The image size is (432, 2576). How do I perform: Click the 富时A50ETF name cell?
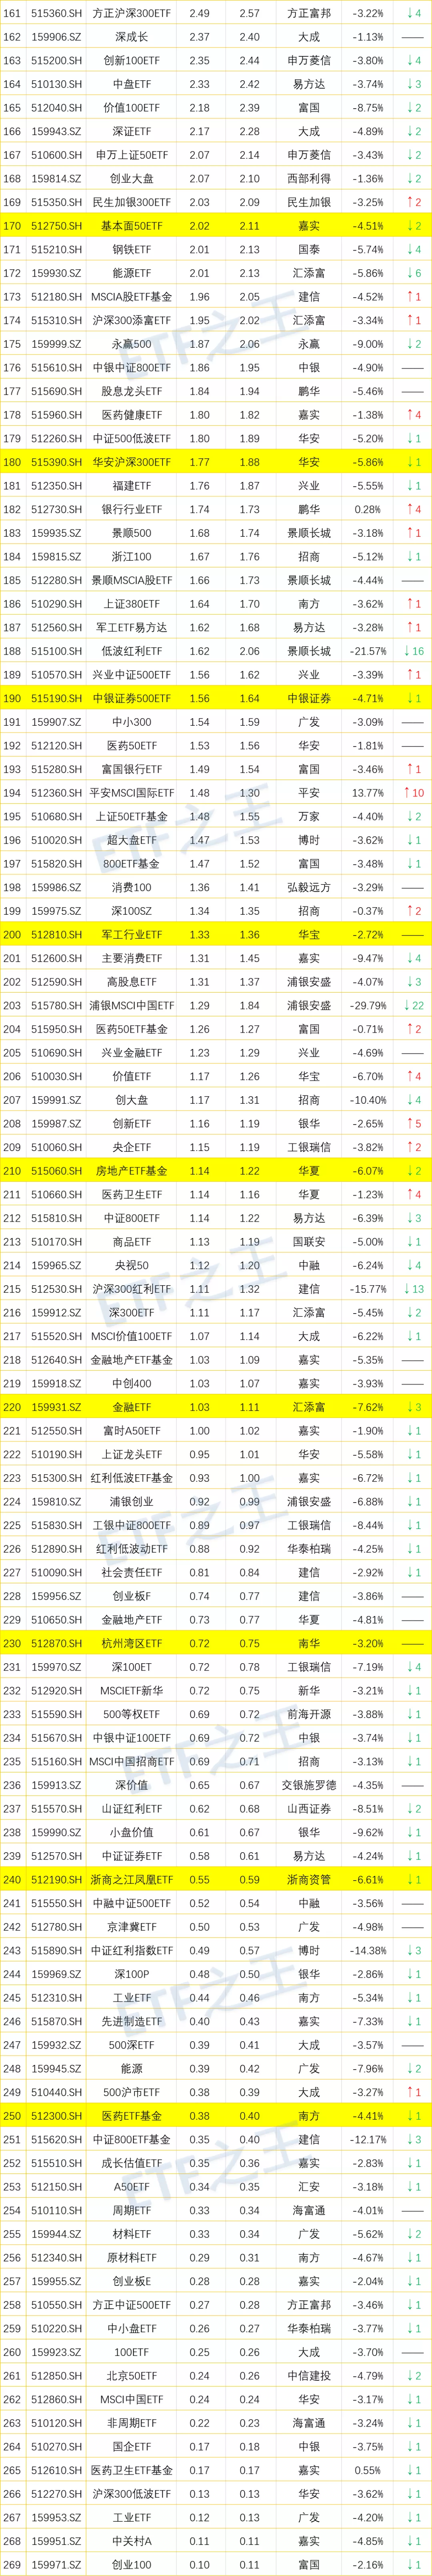(131, 1431)
